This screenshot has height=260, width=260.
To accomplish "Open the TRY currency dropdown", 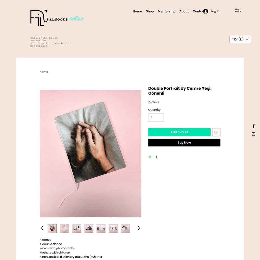I will pos(240,39).
